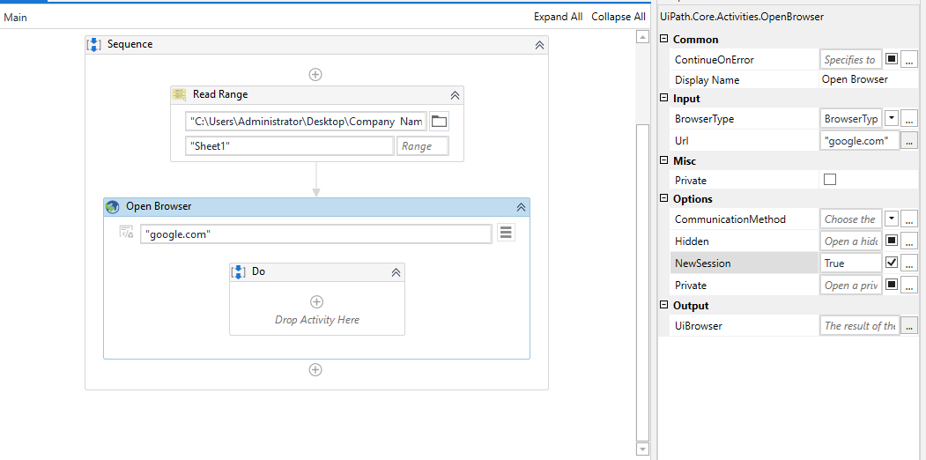Collapse the Common properties section
926x460 pixels.
[664, 39]
